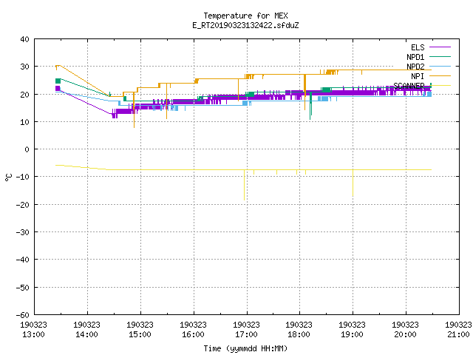
Task: Click the y-axis label -40
Action: click(23, 260)
